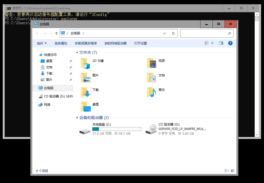Go up one level with up arrow
Screen dimensions: 264x183
click(56, 34)
